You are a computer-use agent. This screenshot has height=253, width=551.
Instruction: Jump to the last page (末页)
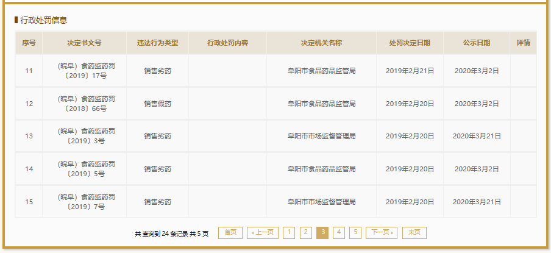point(414,232)
